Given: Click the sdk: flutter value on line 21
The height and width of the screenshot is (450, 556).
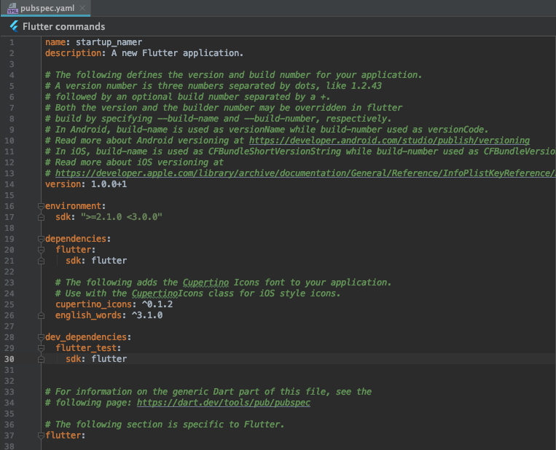Looking at the screenshot, I should pos(109,261).
